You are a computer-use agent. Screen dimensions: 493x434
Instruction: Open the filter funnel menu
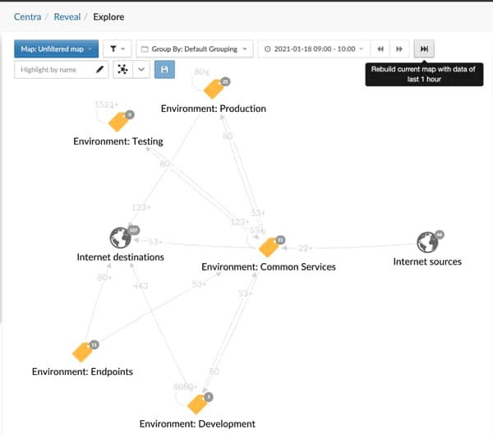tap(117, 49)
